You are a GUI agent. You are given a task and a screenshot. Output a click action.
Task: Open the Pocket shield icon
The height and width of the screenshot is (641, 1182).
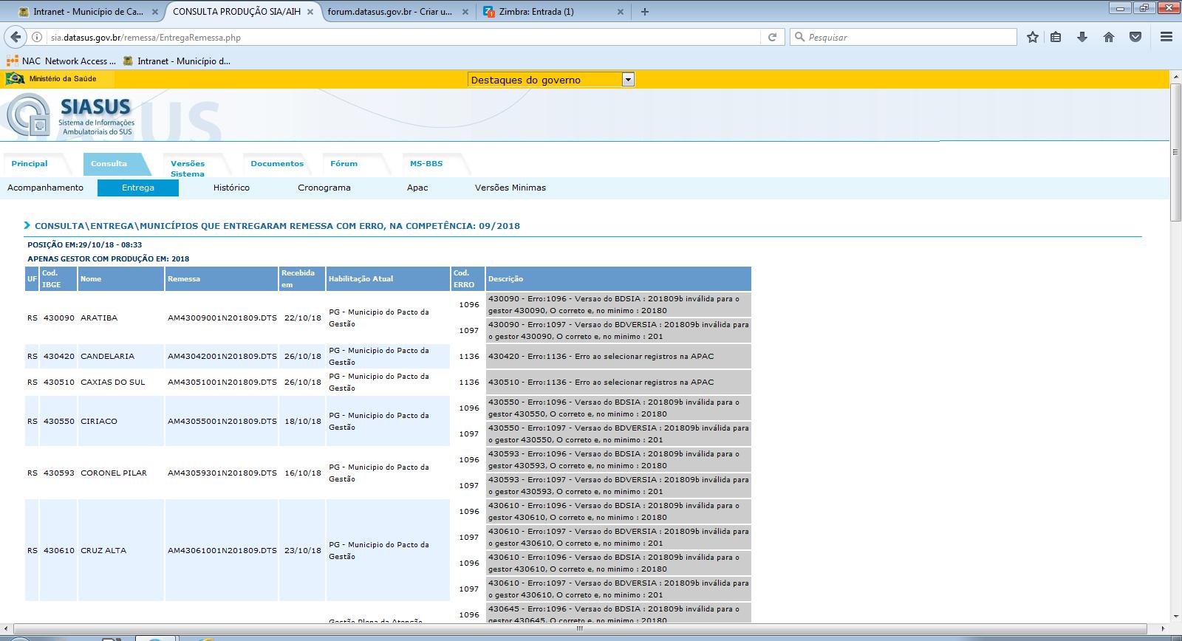1135,37
